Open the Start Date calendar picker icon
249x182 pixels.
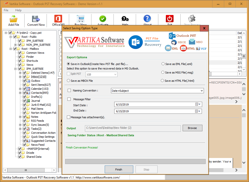coord(198,104)
